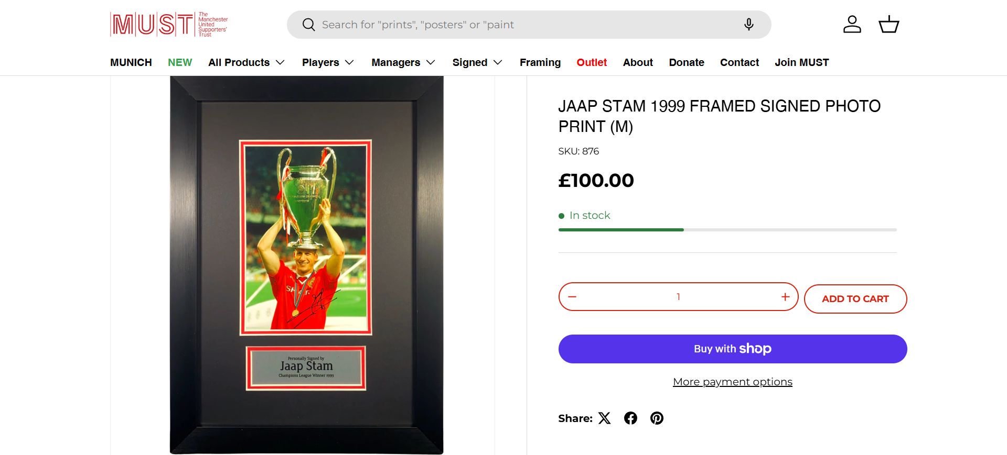Increase quantity with plus button

pyautogui.click(x=785, y=297)
